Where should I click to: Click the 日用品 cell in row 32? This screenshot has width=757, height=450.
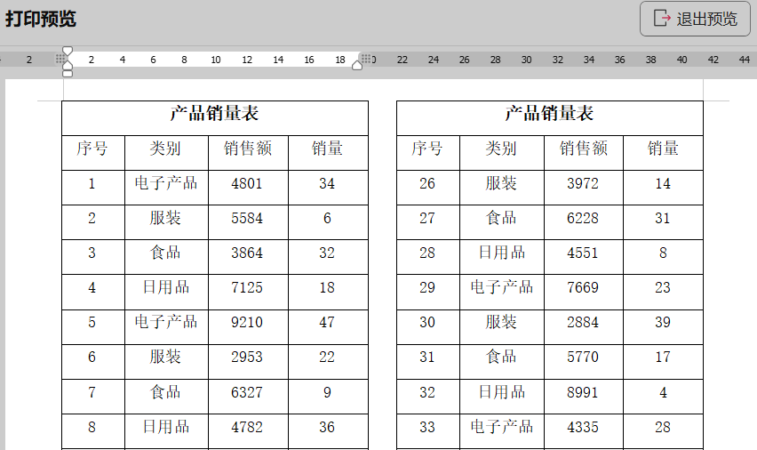[x=501, y=392]
